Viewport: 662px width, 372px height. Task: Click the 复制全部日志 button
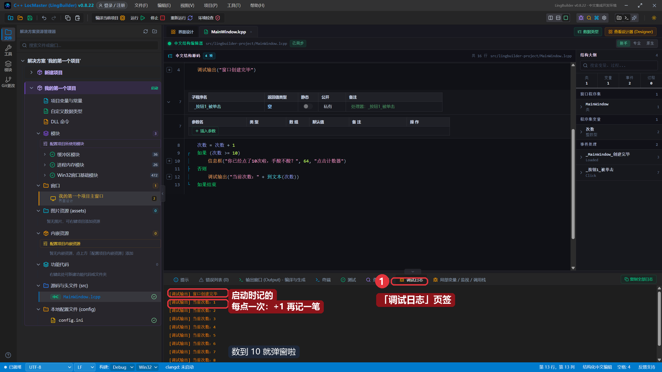click(x=639, y=279)
